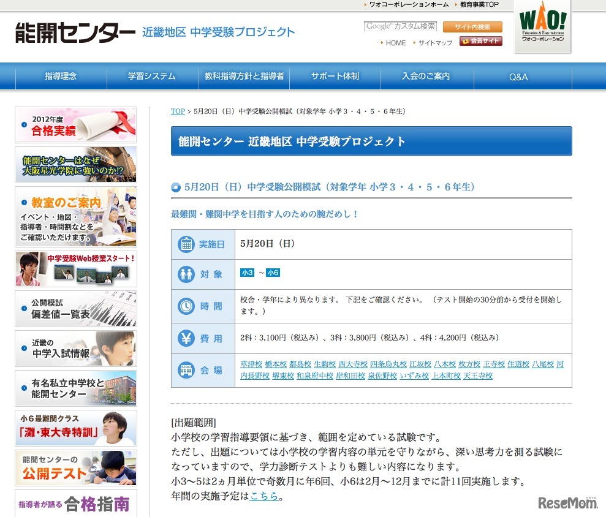Select the 小6 badge in the 対象 row
Screen dimensions: 606x517
[x=273, y=272]
